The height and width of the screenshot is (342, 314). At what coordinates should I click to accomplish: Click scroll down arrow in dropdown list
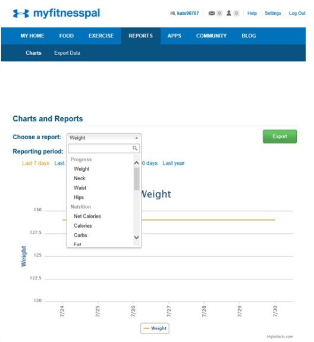click(137, 237)
